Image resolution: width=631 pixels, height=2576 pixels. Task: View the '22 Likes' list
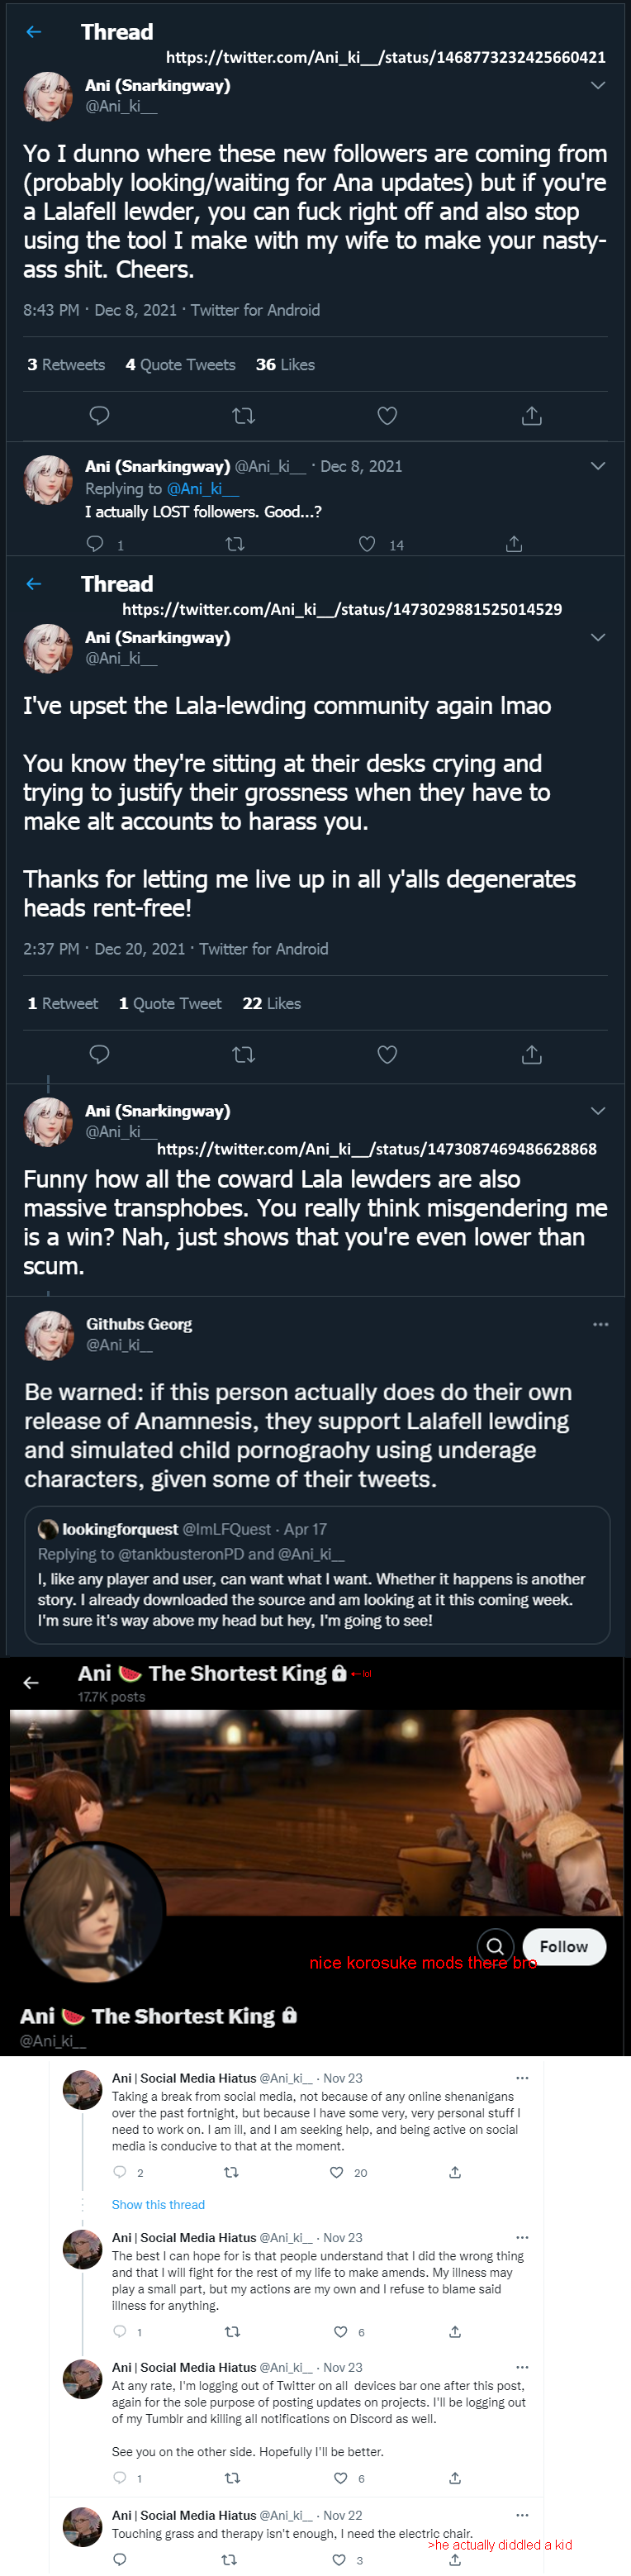point(271,1003)
